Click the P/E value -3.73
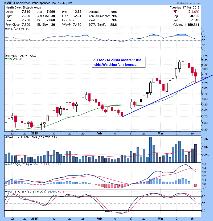The width and height of the screenshot is (213, 221). pos(77,12)
